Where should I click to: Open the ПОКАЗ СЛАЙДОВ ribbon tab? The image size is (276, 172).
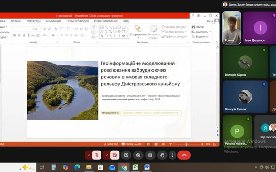(78, 21)
